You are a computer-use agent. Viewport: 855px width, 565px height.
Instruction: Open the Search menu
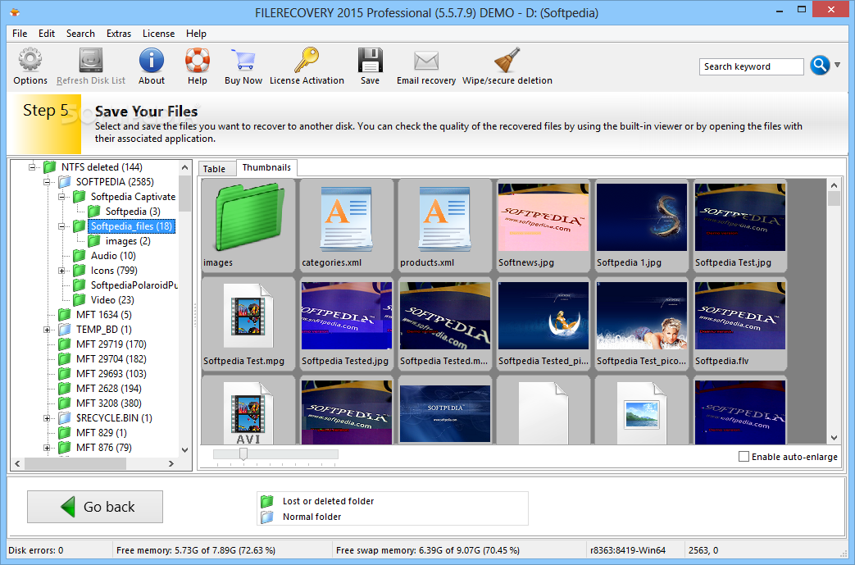(x=80, y=34)
